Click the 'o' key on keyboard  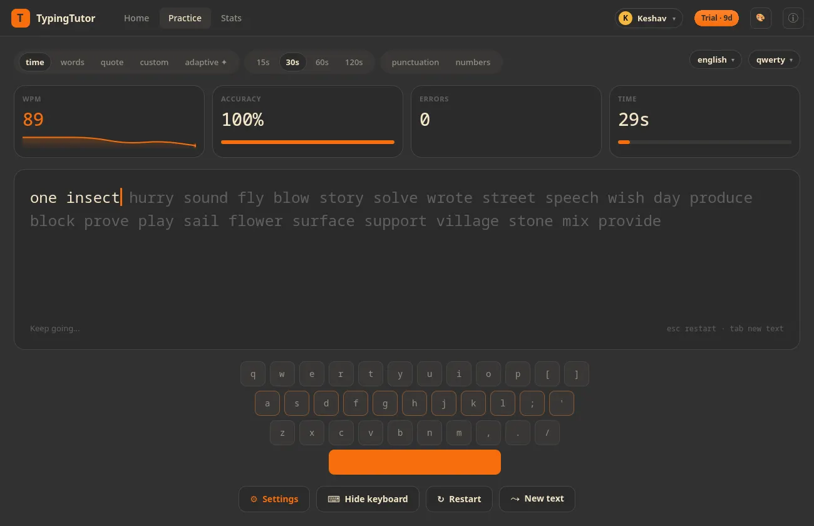[x=488, y=374]
